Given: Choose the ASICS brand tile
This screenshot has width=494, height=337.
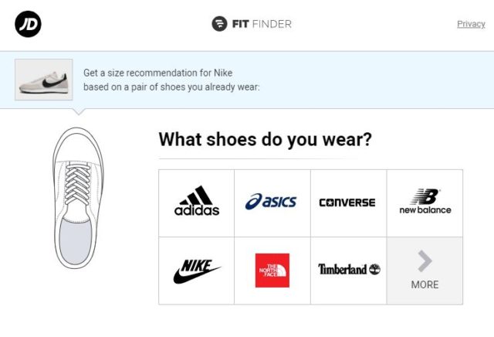Looking at the screenshot, I should (271, 202).
